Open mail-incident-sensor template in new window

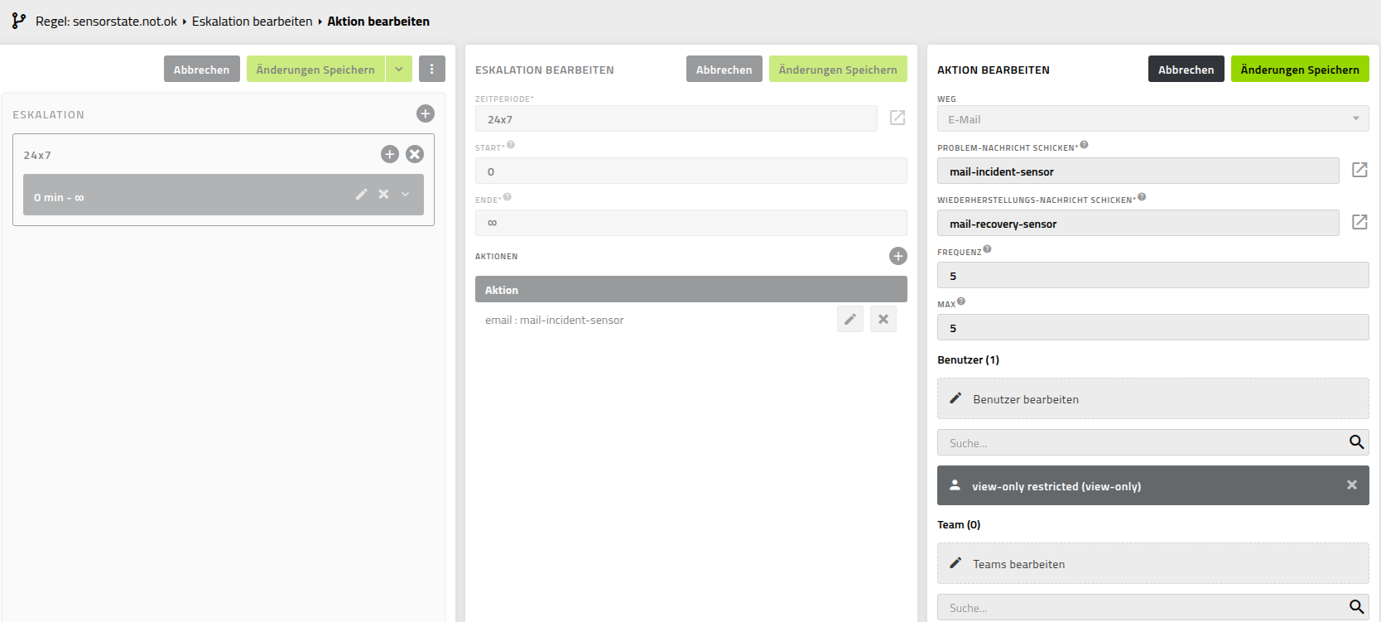point(1359,170)
